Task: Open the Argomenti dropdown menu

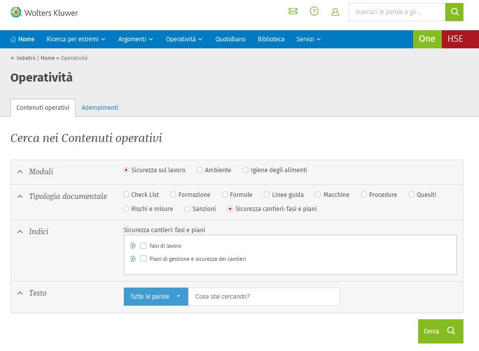Action: pos(135,39)
